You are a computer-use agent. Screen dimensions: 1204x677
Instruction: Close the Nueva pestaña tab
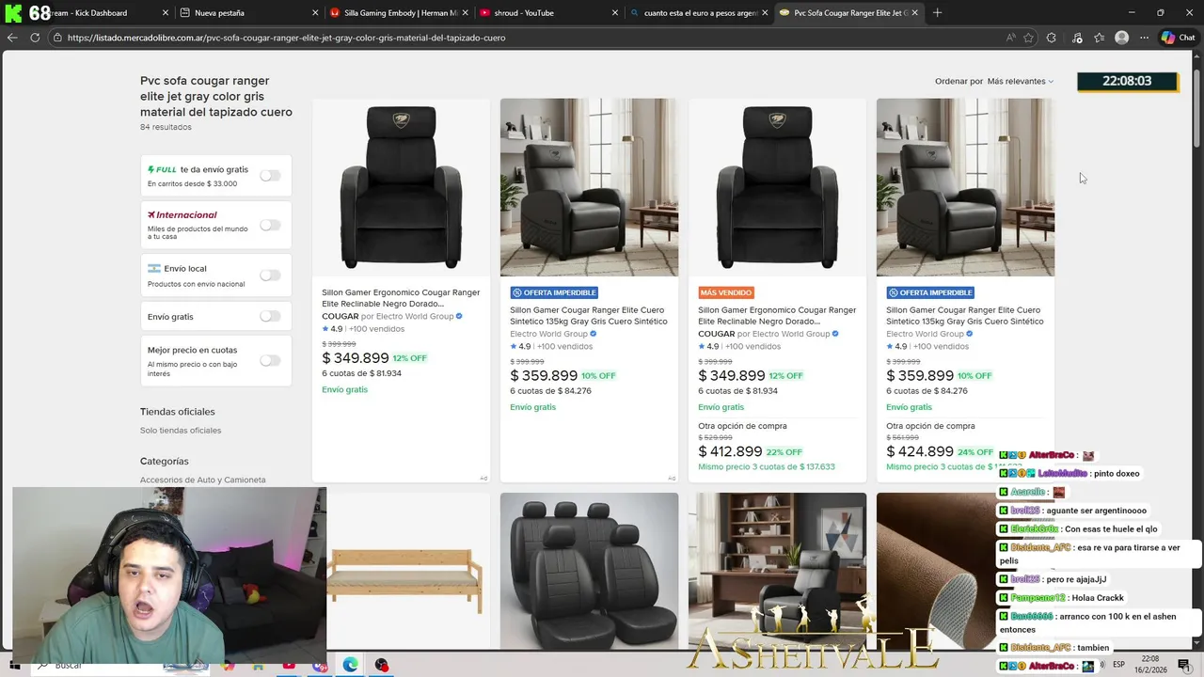315,13
